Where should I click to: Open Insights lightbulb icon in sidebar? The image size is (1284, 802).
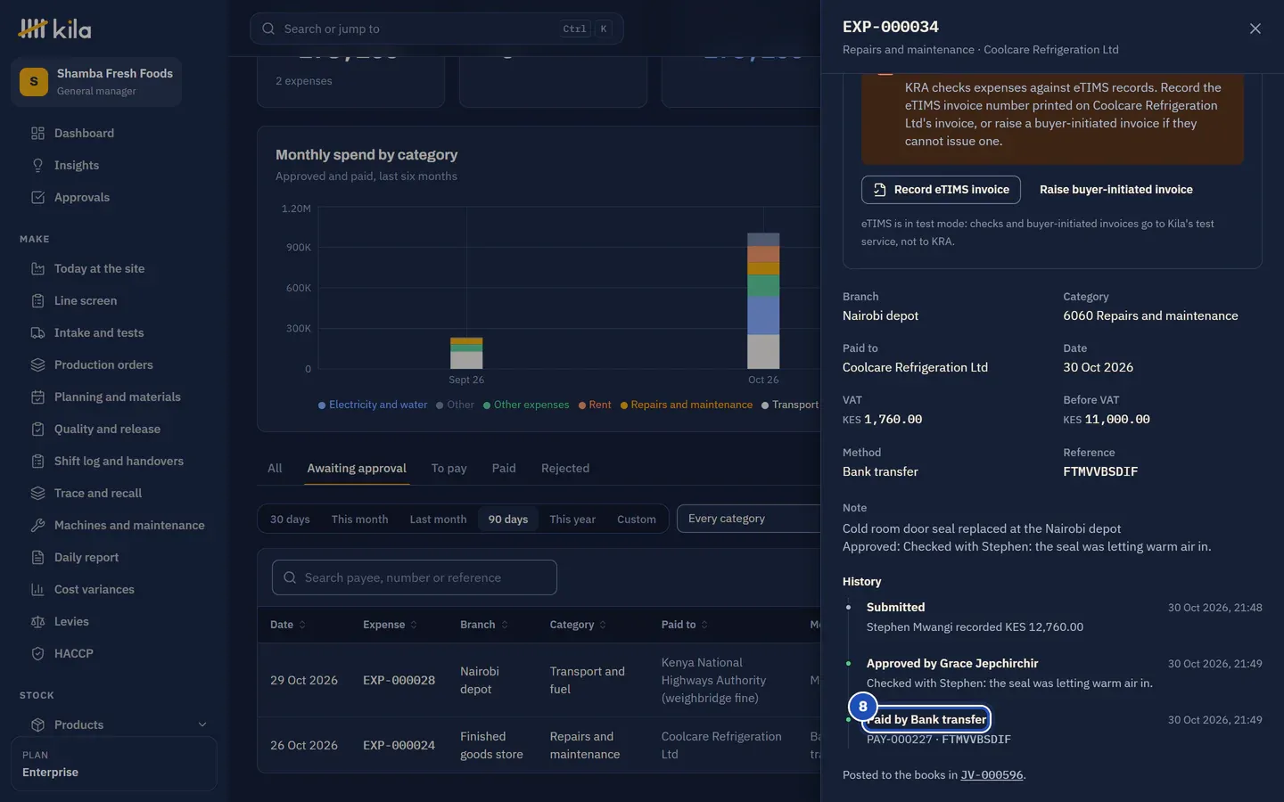[37, 166]
